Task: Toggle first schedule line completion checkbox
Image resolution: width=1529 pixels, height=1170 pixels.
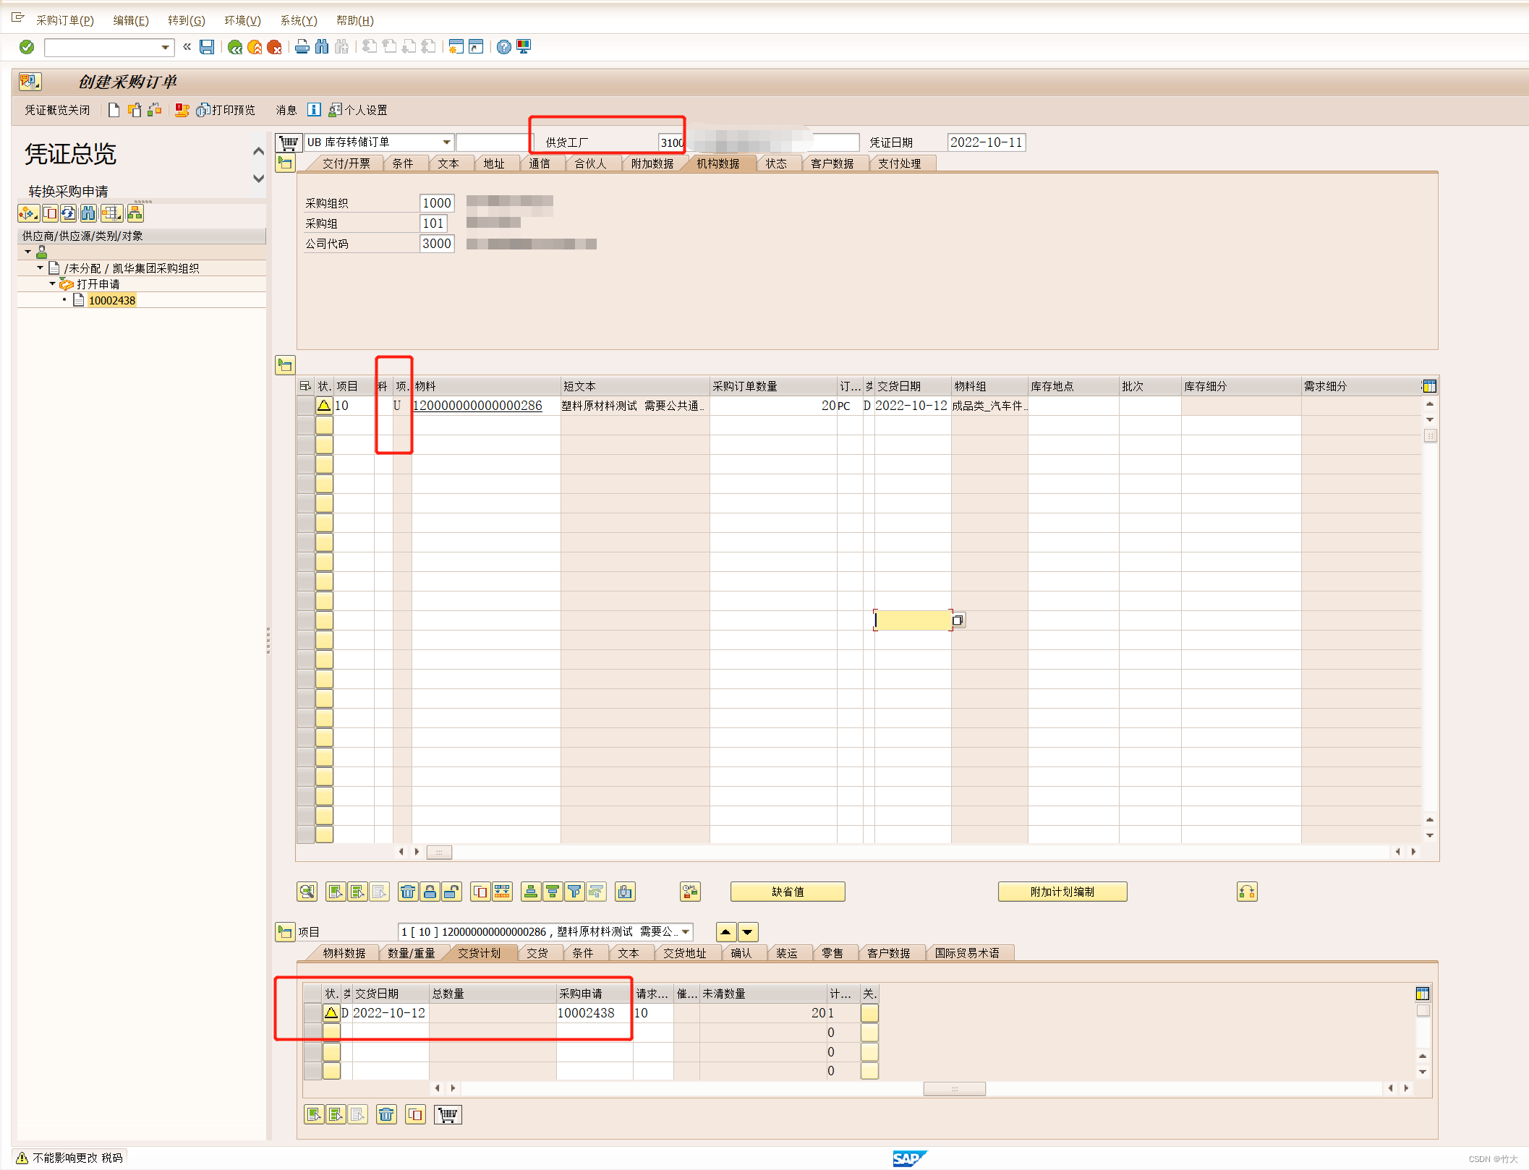Action: (869, 1013)
